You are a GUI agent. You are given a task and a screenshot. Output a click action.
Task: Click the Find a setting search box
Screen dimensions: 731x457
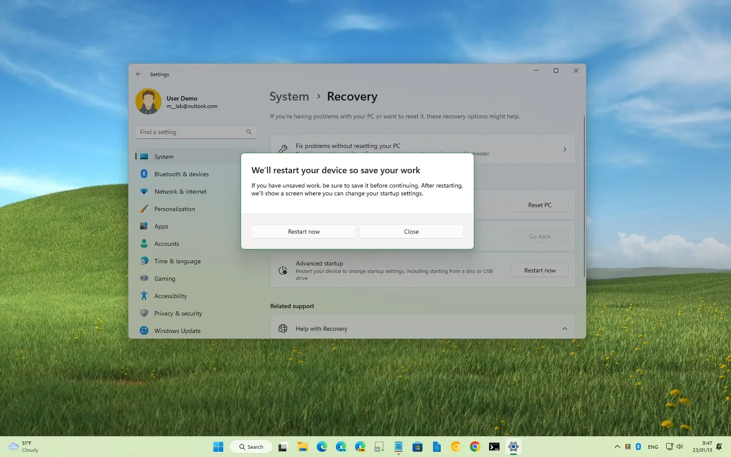click(195, 131)
